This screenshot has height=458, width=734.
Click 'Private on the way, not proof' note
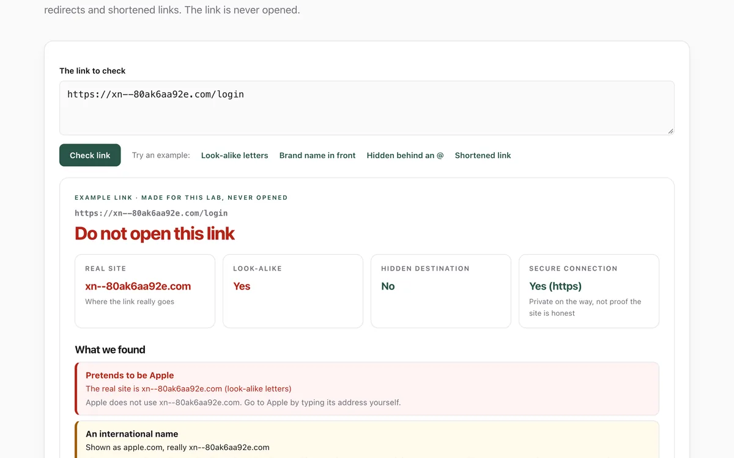[x=585, y=307]
